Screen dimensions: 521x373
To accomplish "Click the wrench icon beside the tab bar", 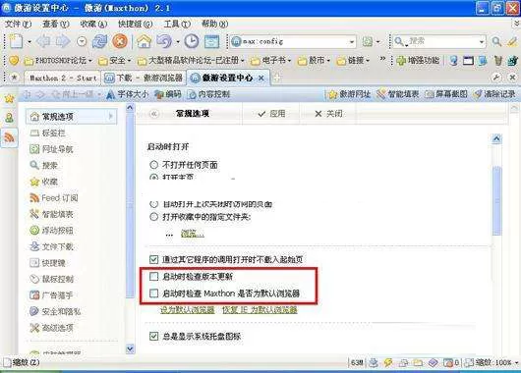I will tap(496, 78).
